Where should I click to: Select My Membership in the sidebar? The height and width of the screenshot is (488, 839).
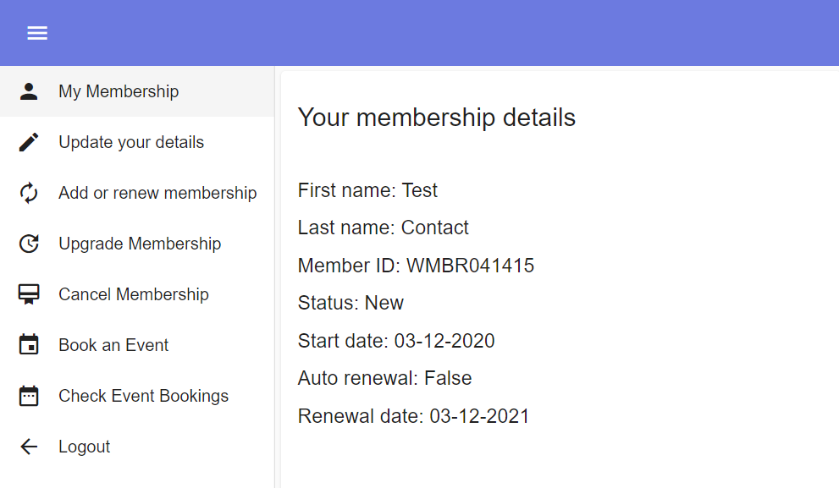[x=119, y=90]
